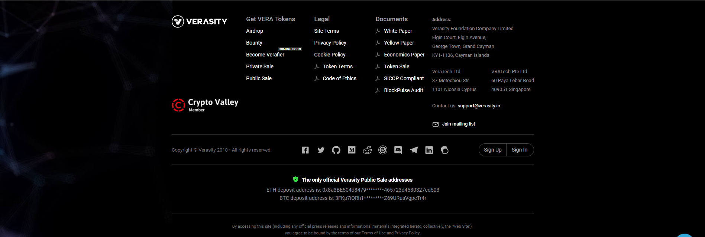Join via the Discord icon
Image resolution: width=705 pixels, height=237 pixels.
pos(398,150)
